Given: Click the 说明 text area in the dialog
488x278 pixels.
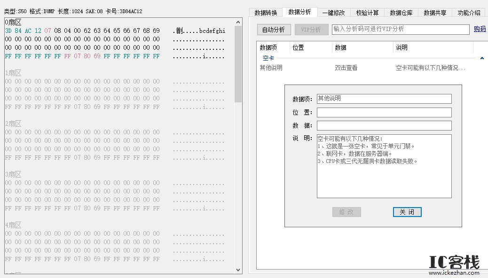Looking at the screenshot, I should click(384, 167).
